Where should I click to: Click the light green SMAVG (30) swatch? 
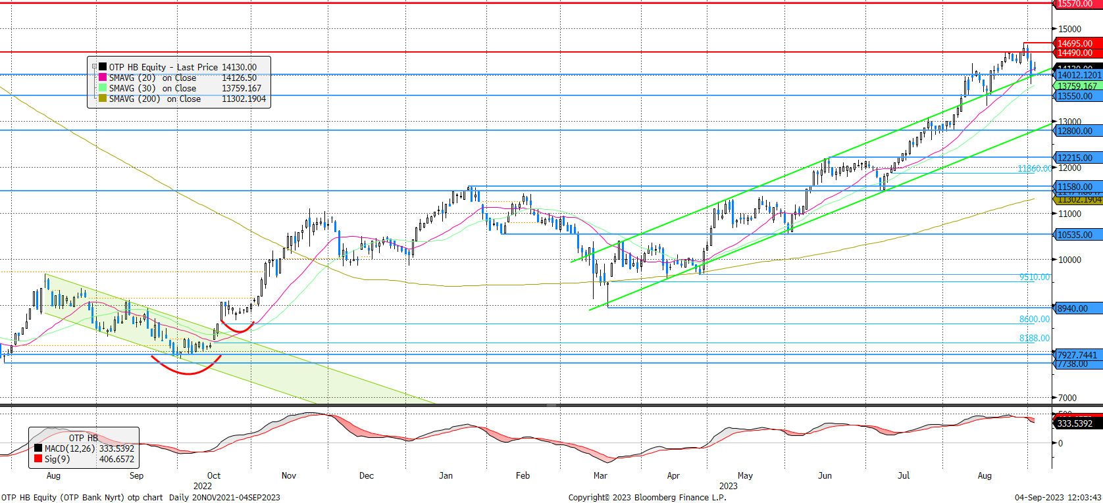tap(103, 88)
